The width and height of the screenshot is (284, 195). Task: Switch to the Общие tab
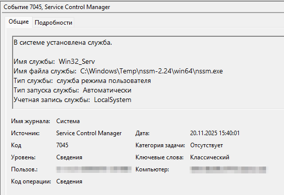(19, 22)
